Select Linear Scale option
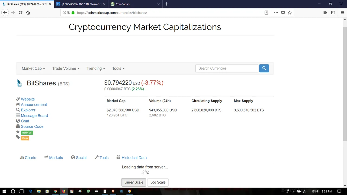The image size is (347, 195). (x=134, y=182)
